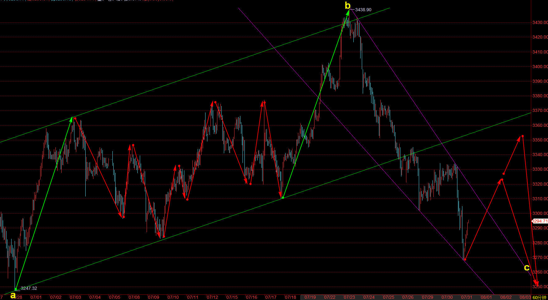Select the yellow wave label 'a'
The height and width of the screenshot is (300, 548).
[x=13, y=295]
